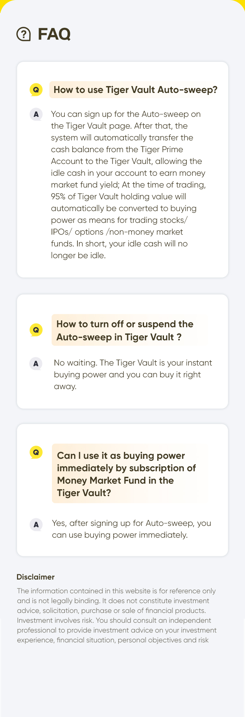This screenshot has height=717, width=245.
Task: Click the disclaimer paragraph about investment risk
Action: pyautogui.click(x=117, y=615)
